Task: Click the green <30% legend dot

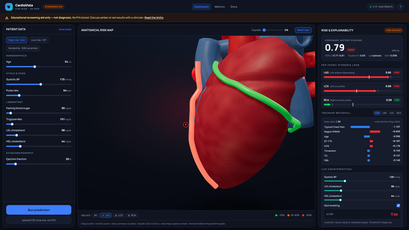Action: pos(276,215)
